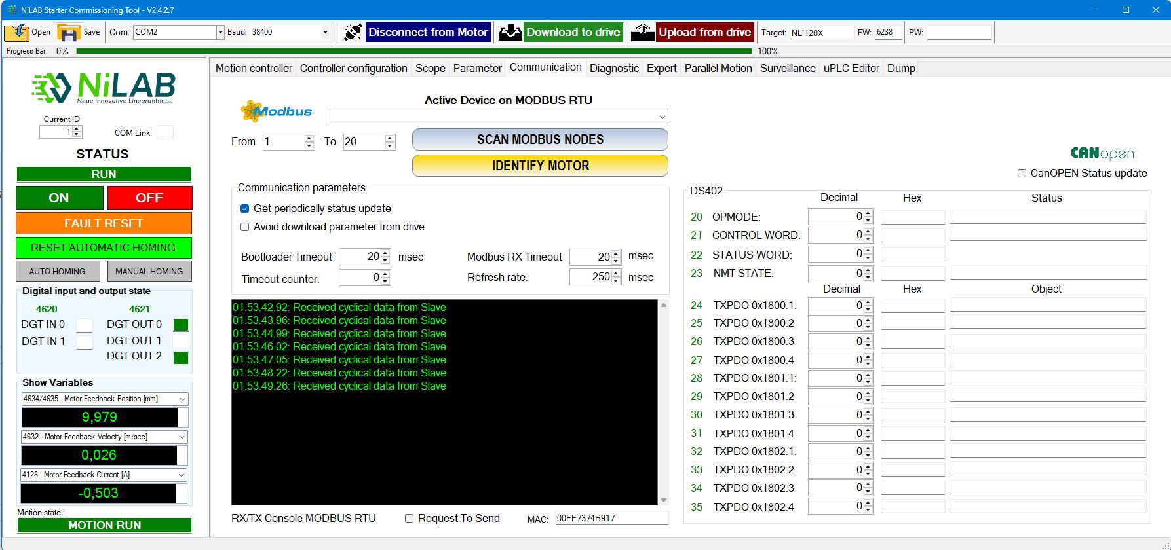Open the uPLC Editor tab
Image resolution: width=1171 pixels, height=550 pixels.
pos(851,68)
